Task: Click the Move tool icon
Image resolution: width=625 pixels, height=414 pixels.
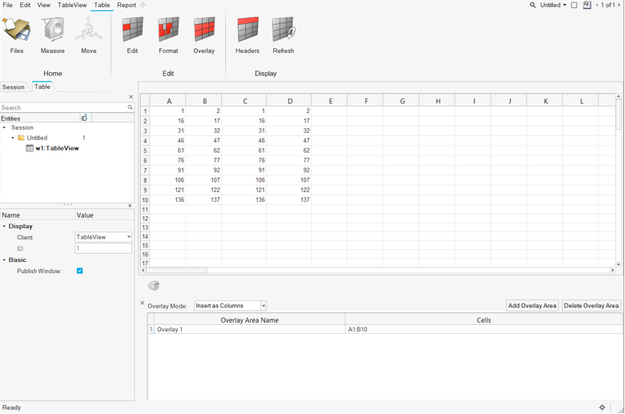Action: point(88,31)
